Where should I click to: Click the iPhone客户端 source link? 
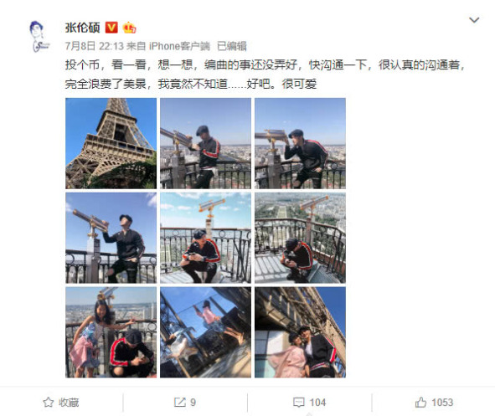tap(179, 46)
